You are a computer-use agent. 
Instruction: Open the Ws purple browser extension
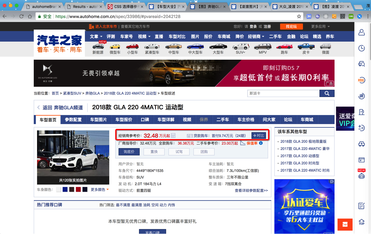point(317,17)
